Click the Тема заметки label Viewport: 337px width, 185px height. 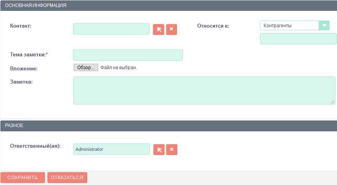28,55
